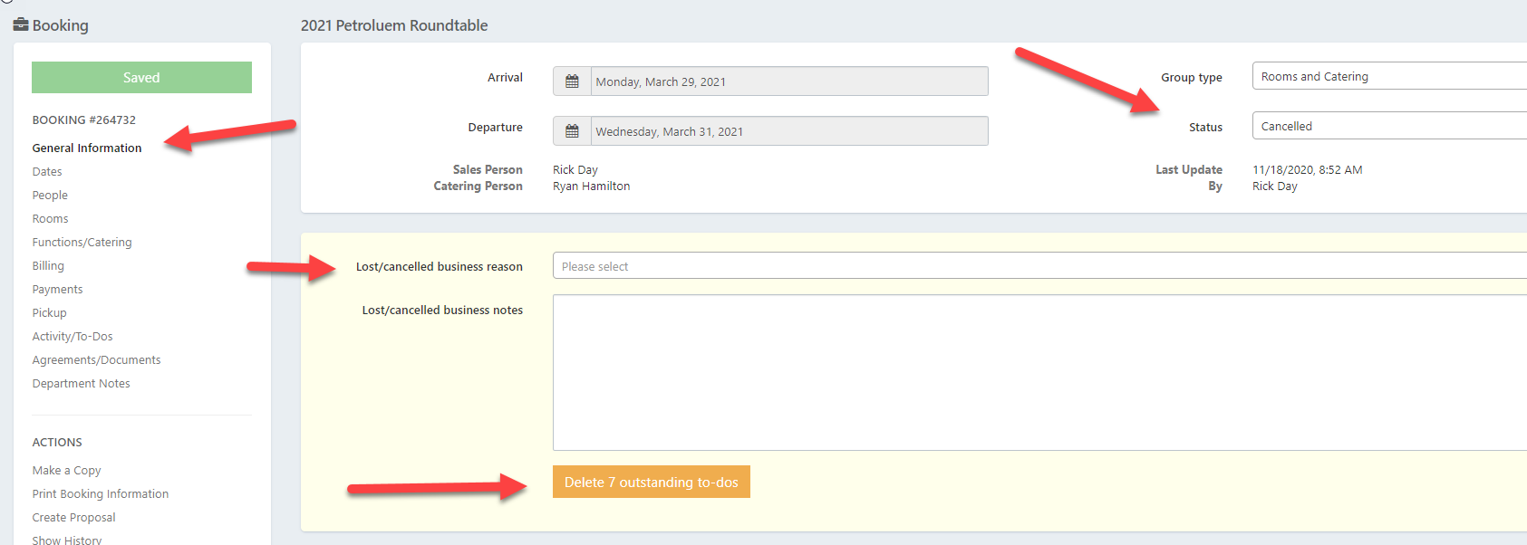The height and width of the screenshot is (545, 1527).
Task: Select General Information in sidebar
Action: pyautogui.click(x=87, y=148)
